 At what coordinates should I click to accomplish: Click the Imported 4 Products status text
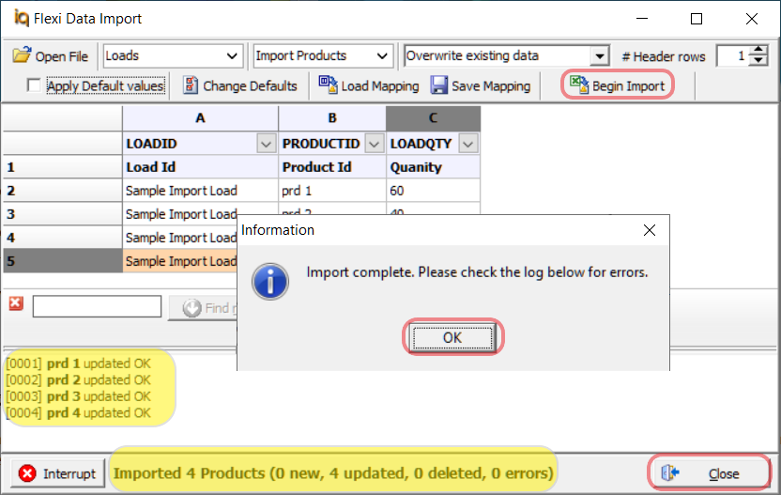tap(333, 473)
